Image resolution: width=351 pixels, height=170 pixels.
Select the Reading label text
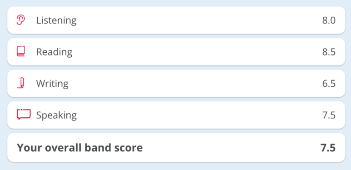pos(54,52)
